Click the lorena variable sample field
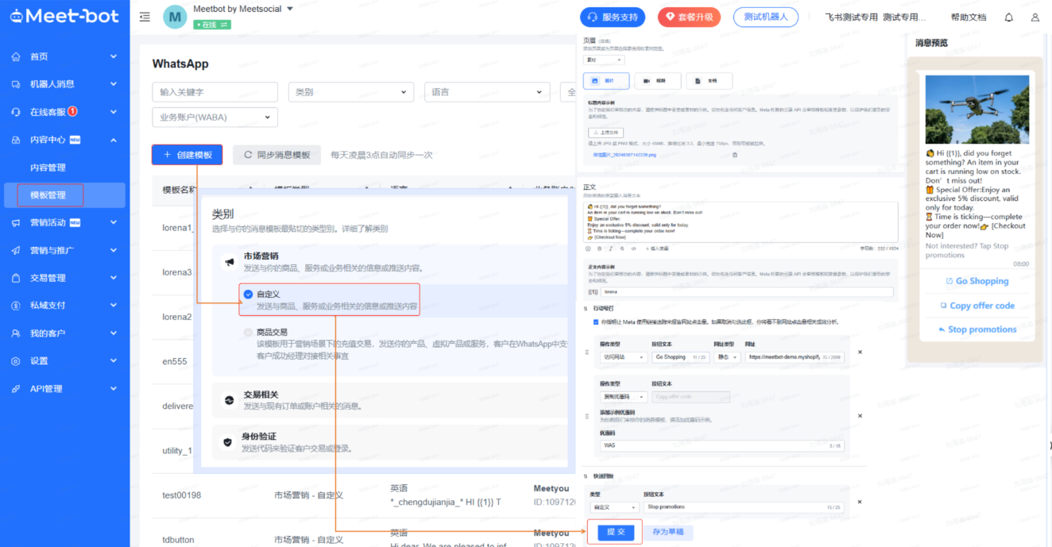The image size is (1052, 547). (747, 292)
